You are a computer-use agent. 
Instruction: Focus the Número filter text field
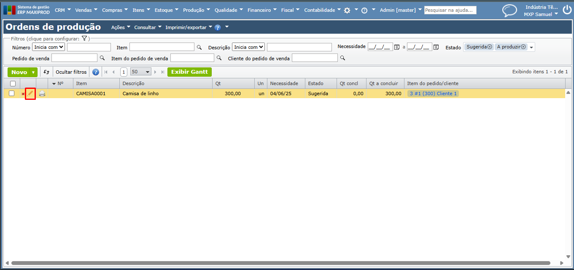(89, 47)
